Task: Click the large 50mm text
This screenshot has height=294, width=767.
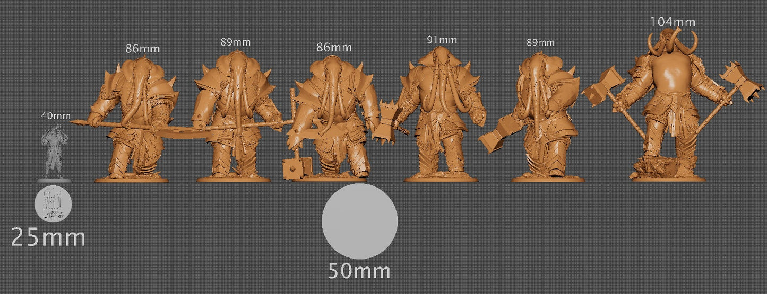Action: (359, 271)
